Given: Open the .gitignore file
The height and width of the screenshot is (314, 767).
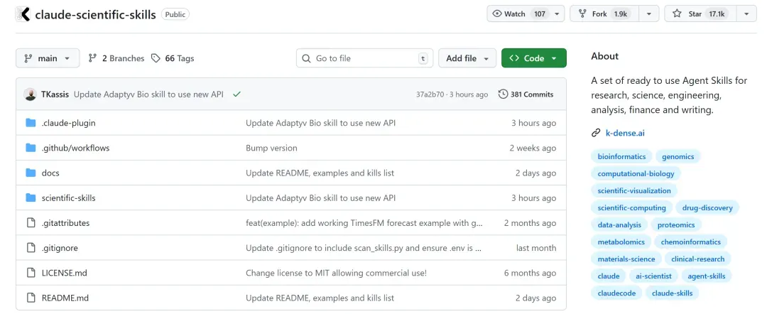Looking at the screenshot, I should click(x=60, y=248).
